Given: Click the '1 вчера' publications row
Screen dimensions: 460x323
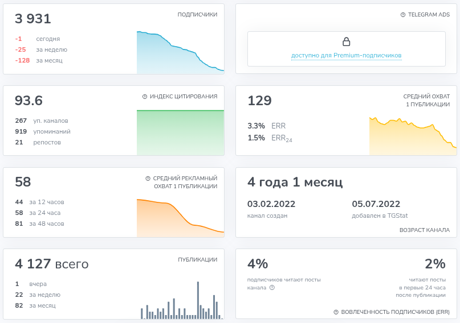Looking at the screenshot, I should (31, 284).
